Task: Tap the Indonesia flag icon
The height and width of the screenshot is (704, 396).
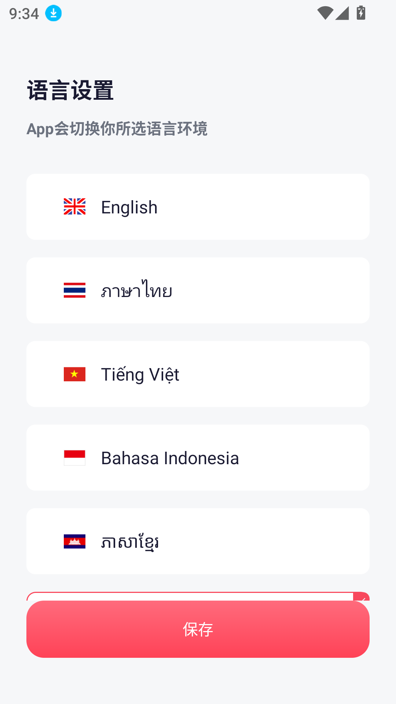Action: [74, 458]
